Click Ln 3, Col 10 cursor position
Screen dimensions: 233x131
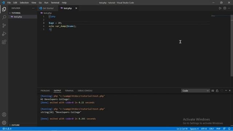pyautogui.click(x=182, y=129)
